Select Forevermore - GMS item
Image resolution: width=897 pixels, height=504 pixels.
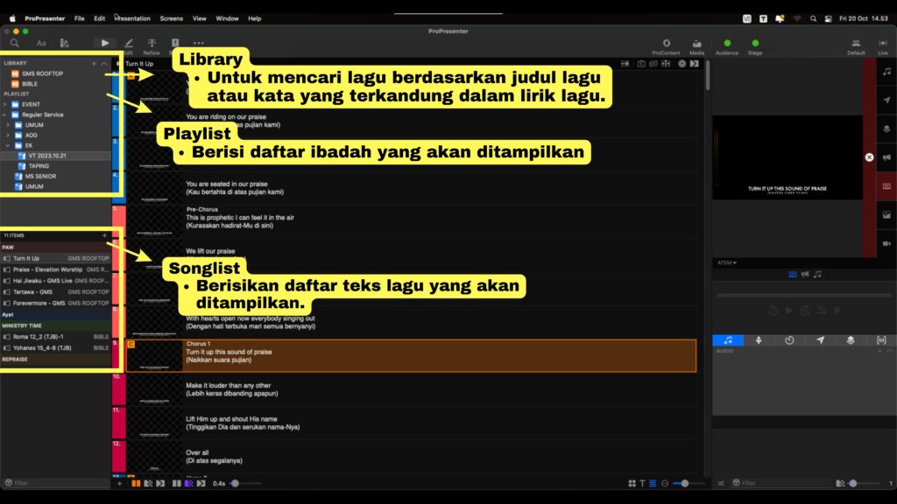(x=55, y=303)
